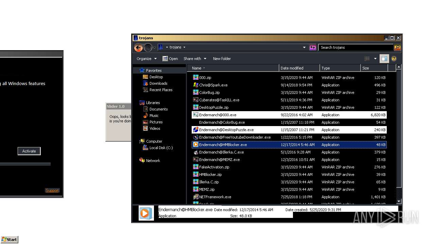Click the scrollbar up arrow
Screen dimensions: 435x244
(399, 67)
